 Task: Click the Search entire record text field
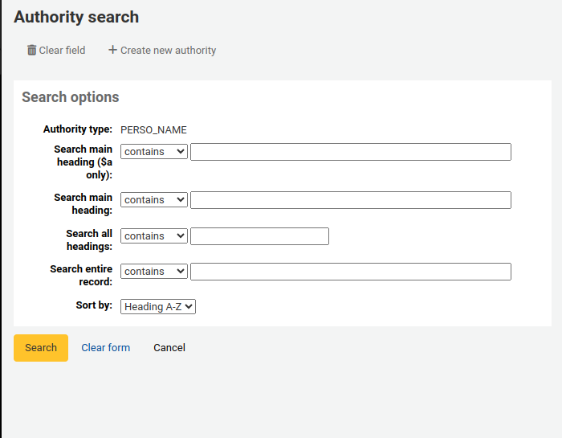pyautogui.click(x=350, y=272)
